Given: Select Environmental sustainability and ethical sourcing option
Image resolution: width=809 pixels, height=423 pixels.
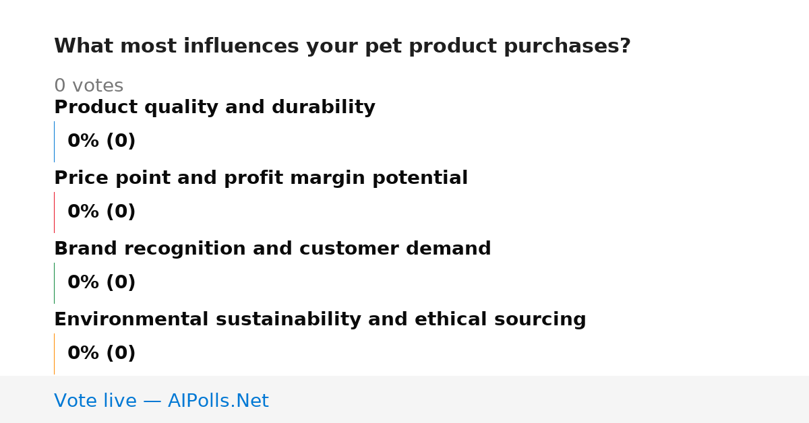Looking at the screenshot, I should [x=320, y=320].
